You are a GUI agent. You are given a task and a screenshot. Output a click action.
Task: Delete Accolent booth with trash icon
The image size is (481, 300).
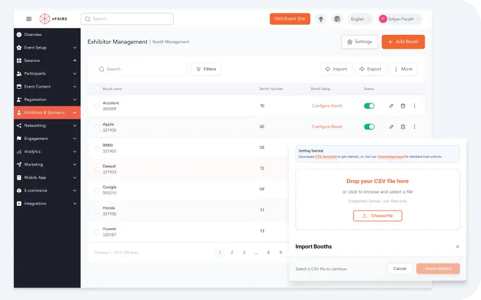[x=403, y=106]
